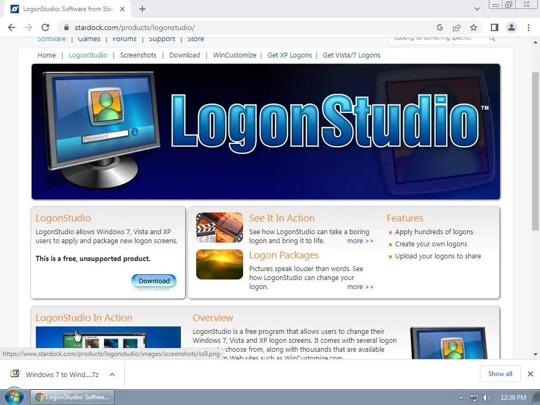
Task: Click the blue Download button
Action: [154, 281]
